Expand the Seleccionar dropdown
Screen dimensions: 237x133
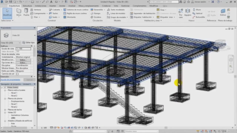[7, 21]
